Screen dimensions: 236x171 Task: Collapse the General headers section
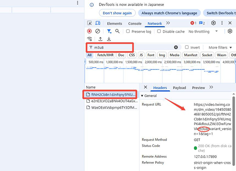coord(142,96)
